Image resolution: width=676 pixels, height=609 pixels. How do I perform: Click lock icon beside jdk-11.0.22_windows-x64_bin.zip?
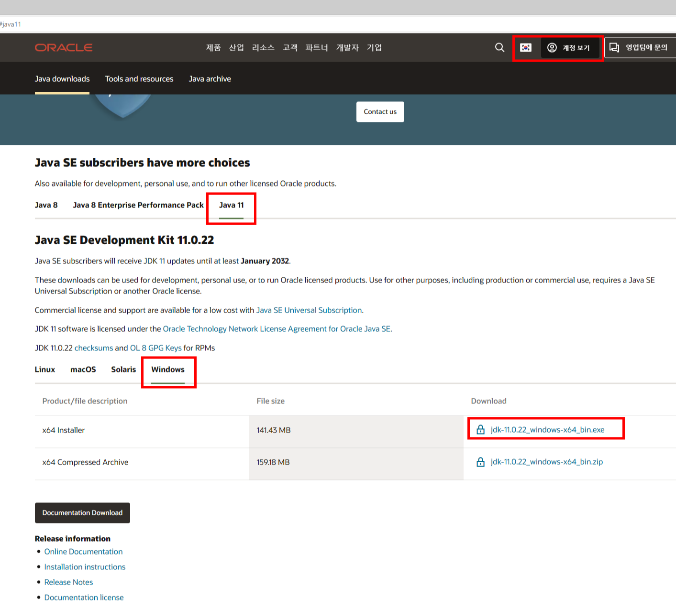(481, 462)
